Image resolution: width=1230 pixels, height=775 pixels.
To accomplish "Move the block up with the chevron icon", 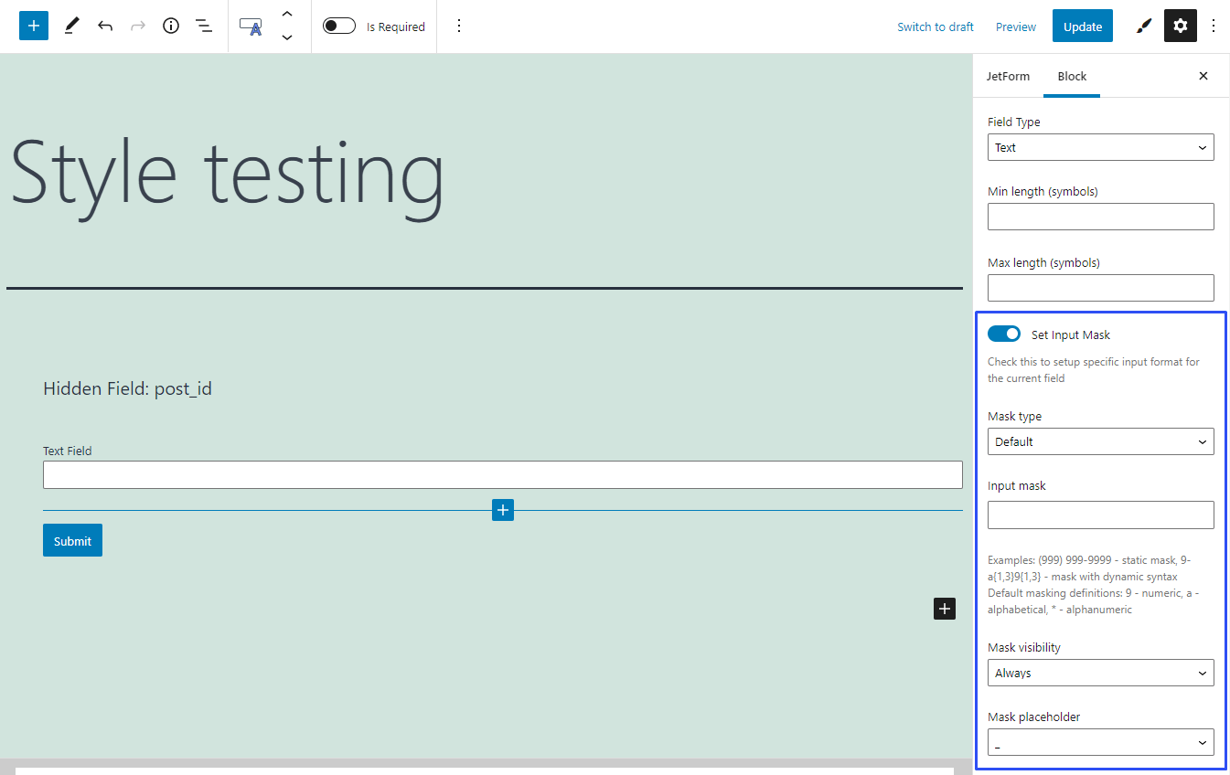I will (x=286, y=13).
